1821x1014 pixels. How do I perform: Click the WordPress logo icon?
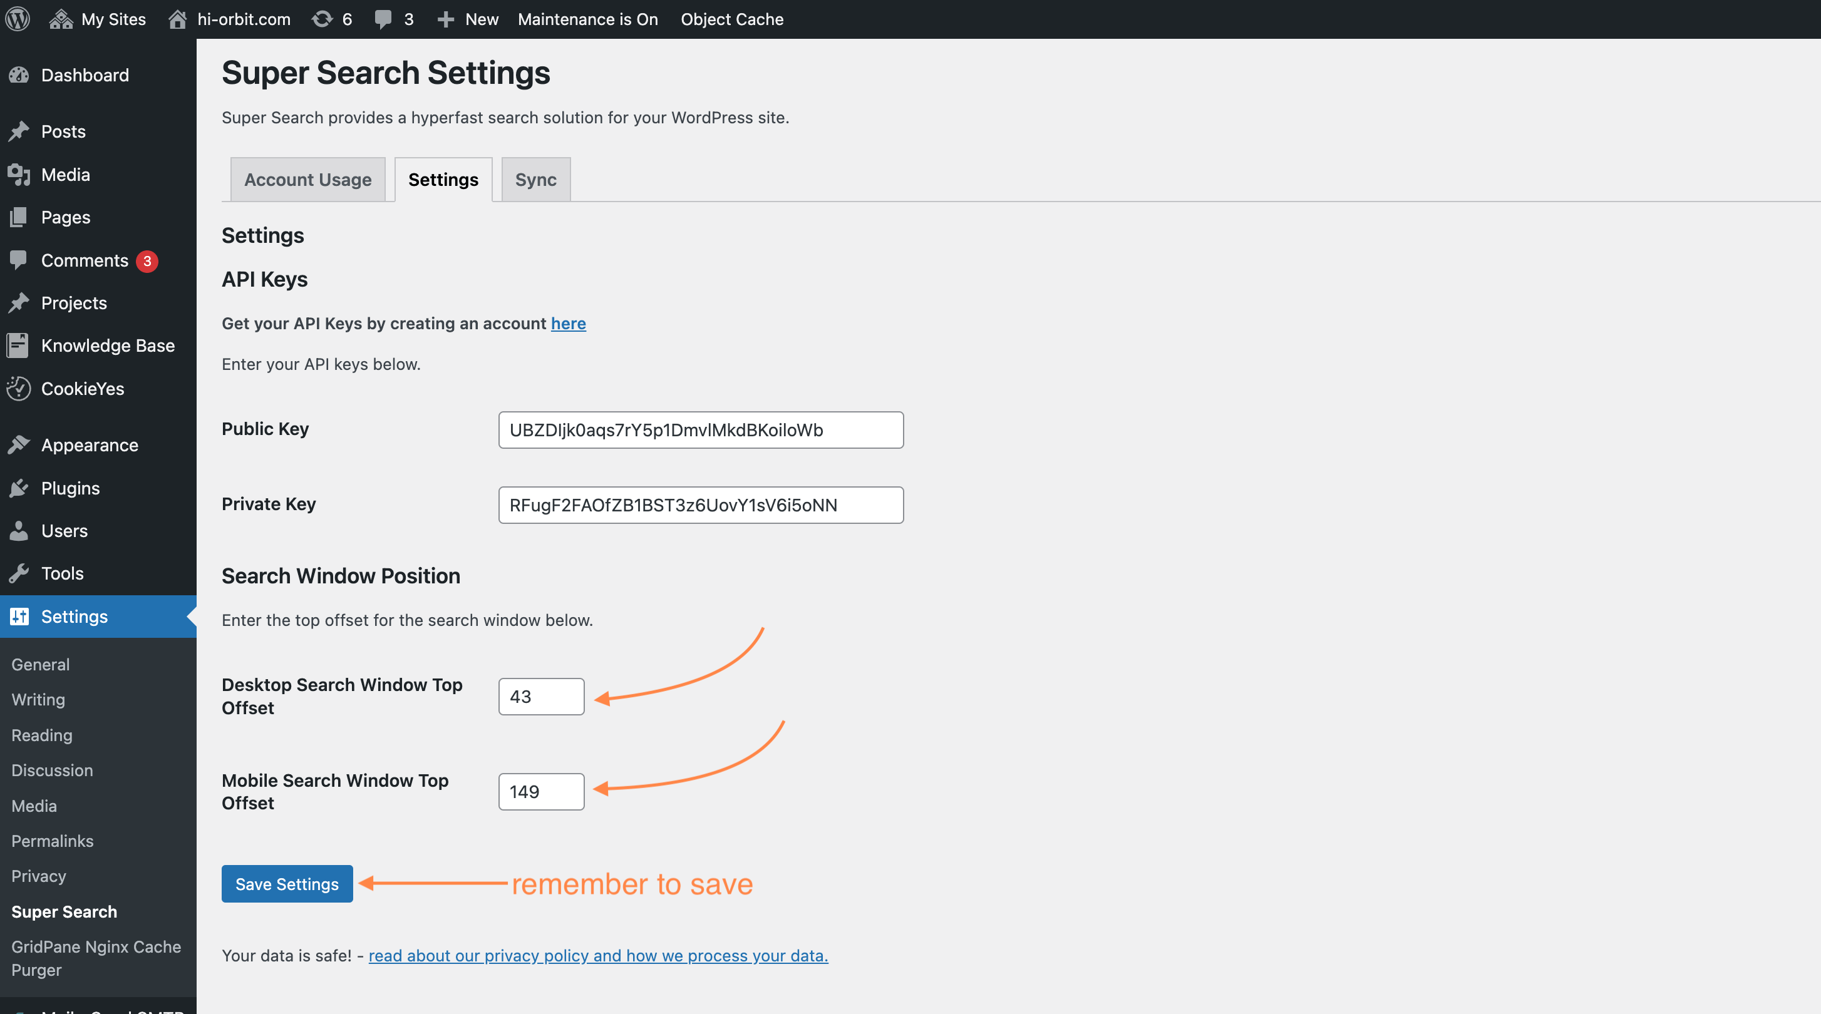[x=18, y=19]
